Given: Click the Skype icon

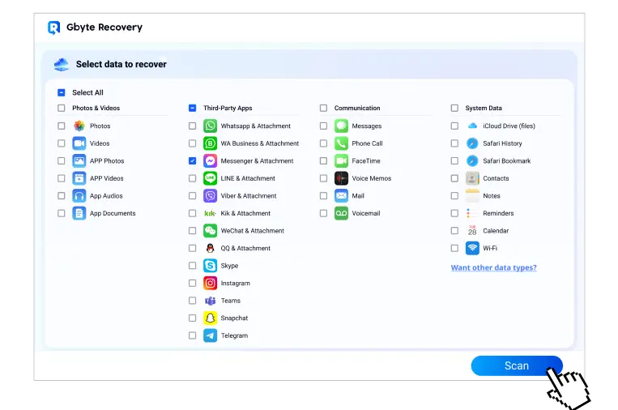Looking at the screenshot, I should [210, 266].
